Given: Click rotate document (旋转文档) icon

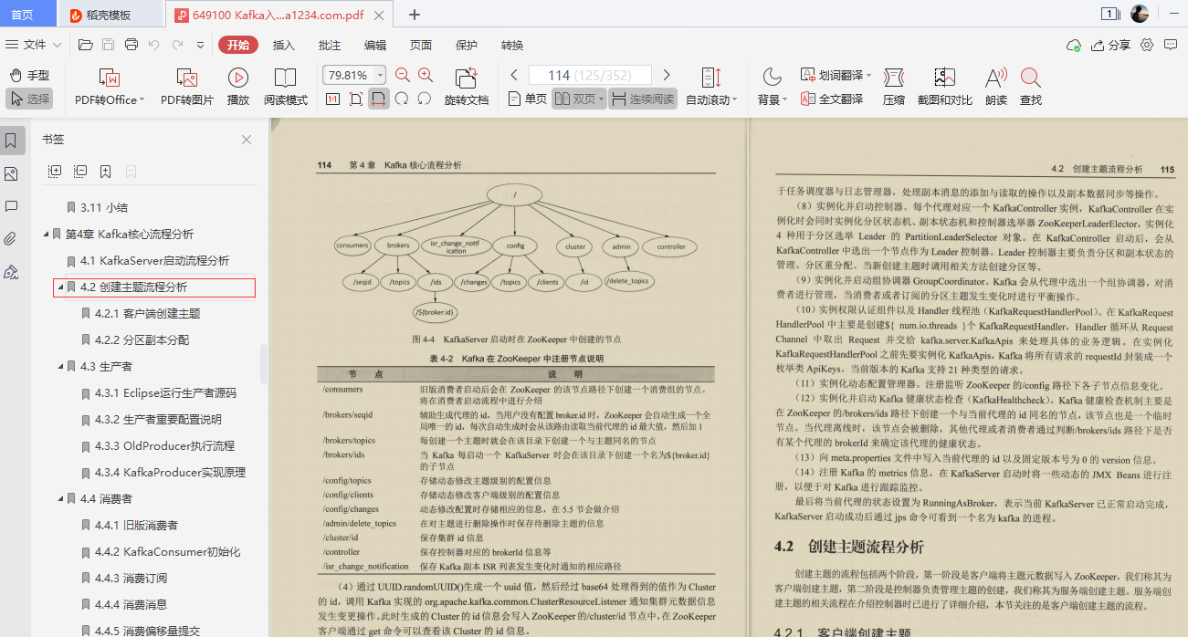Looking at the screenshot, I should pyautogui.click(x=467, y=88).
